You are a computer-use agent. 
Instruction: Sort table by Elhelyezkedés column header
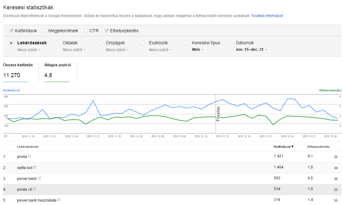[x=319, y=146]
